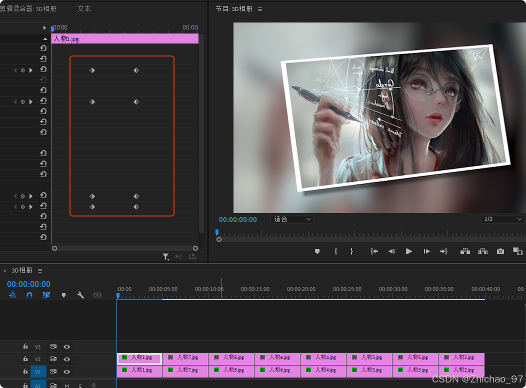Select the 人物7.jpg clip on track V2
The width and height of the screenshot is (526, 388).
[x=185, y=359]
